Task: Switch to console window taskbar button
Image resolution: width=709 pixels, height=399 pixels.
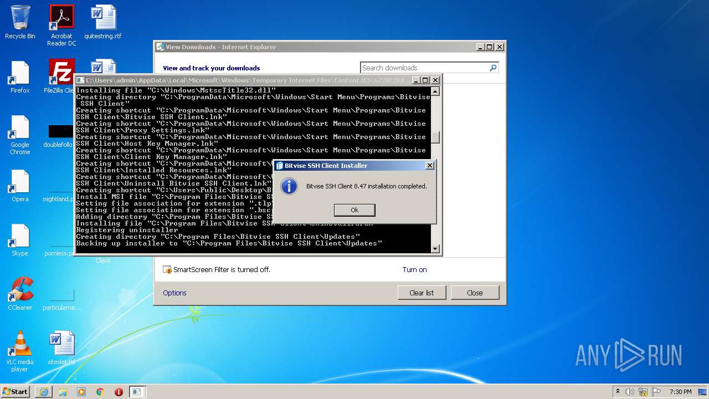Action: pos(137,392)
